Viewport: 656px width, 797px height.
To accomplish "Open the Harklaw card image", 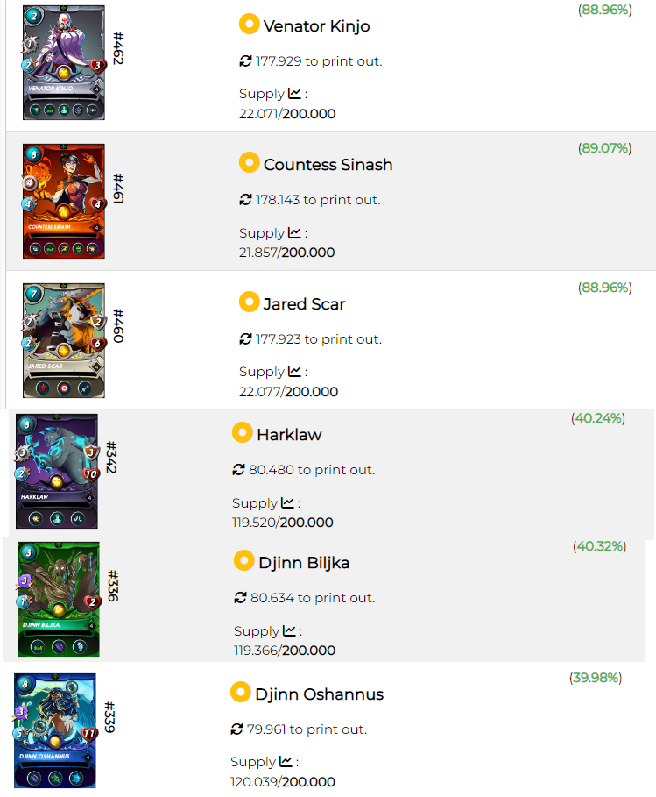I will pyautogui.click(x=57, y=471).
